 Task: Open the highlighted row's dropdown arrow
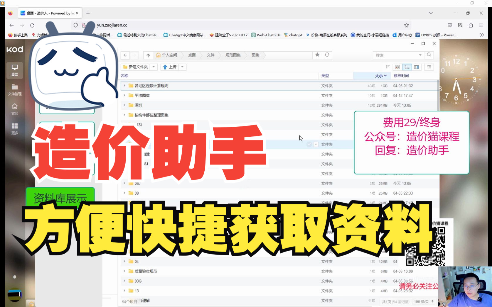tap(316, 144)
